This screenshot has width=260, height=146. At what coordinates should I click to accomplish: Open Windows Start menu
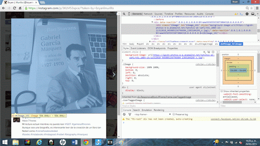(5, 142)
